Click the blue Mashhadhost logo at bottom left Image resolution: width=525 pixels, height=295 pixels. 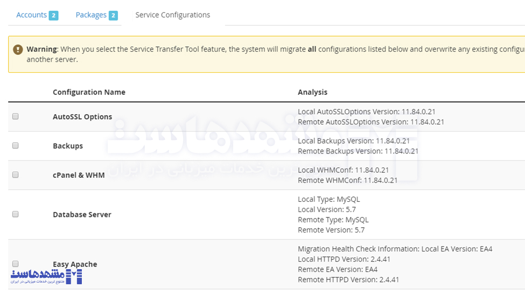(46, 277)
